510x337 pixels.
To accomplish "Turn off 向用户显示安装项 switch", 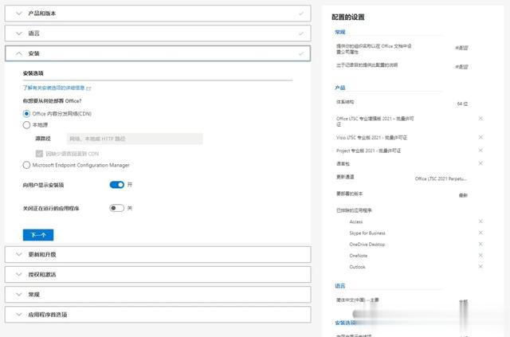I will [117, 185].
